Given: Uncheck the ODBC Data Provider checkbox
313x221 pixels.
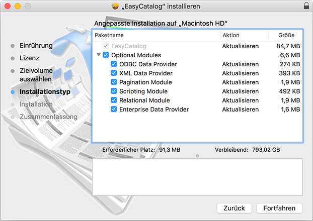Looking at the screenshot, I should coord(114,64).
